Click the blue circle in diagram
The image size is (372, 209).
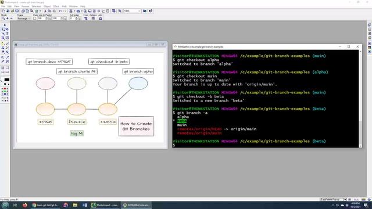(x=138, y=84)
